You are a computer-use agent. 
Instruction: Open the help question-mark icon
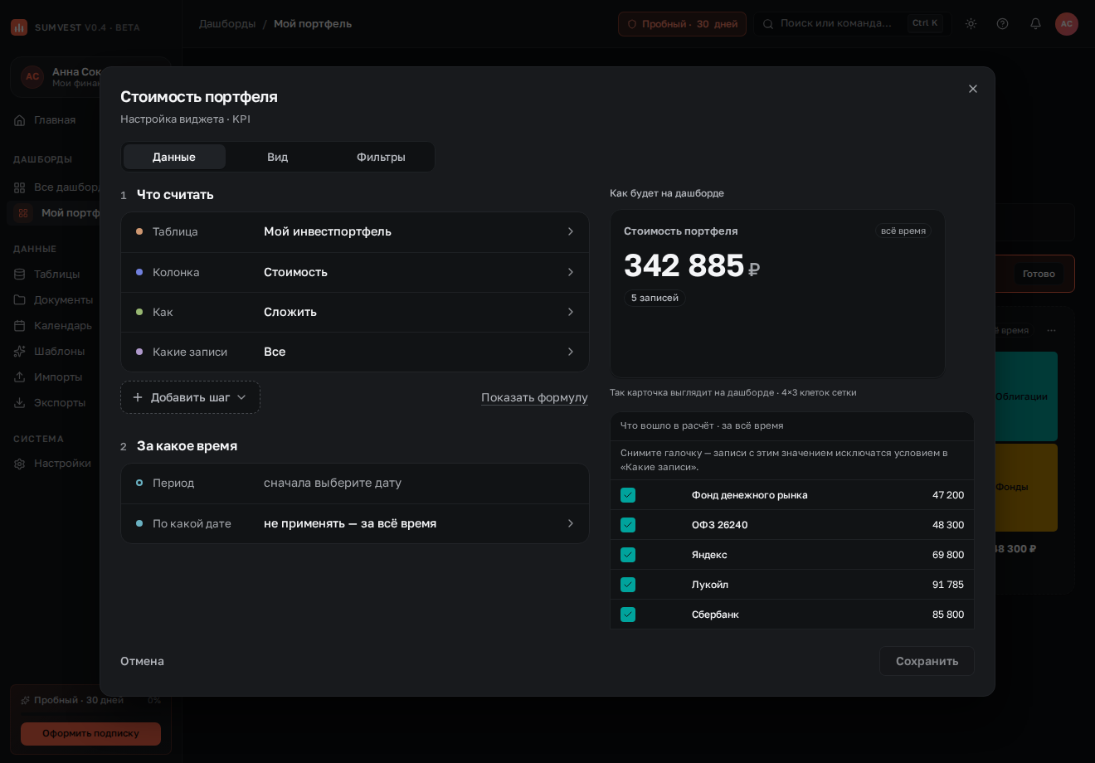pyautogui.click(x=1002, y=23)
